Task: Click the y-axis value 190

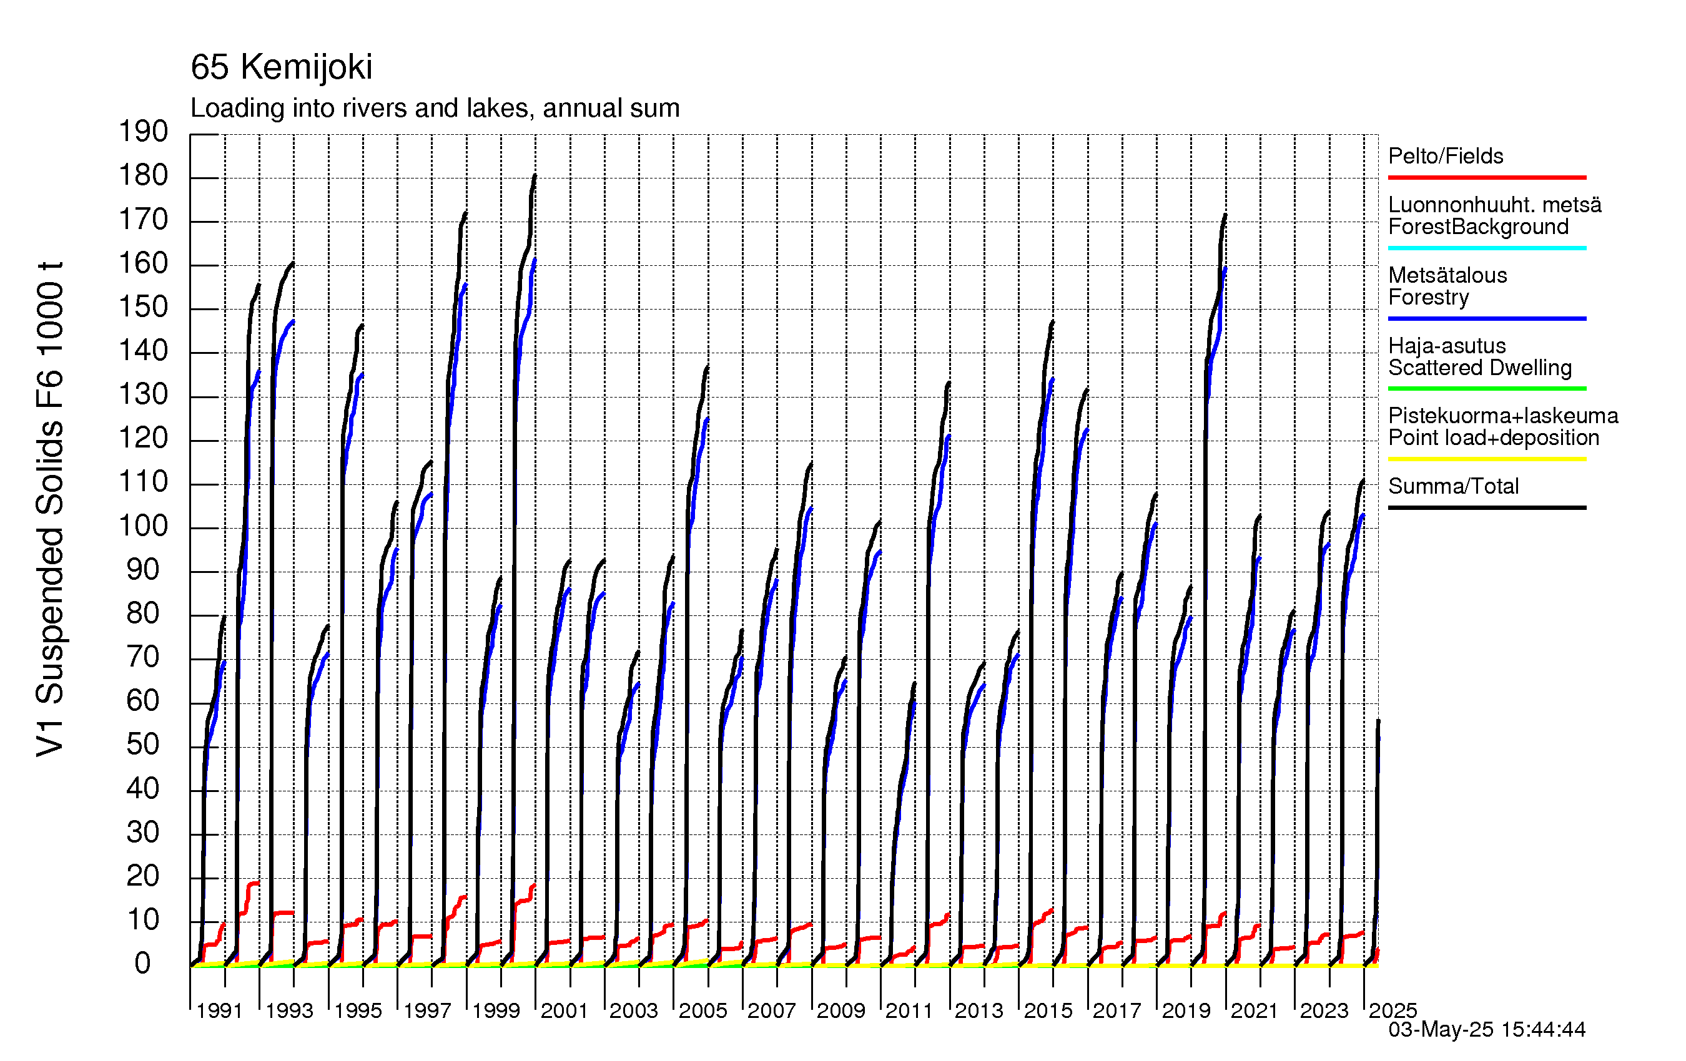Action: click(x=143, y=132)
